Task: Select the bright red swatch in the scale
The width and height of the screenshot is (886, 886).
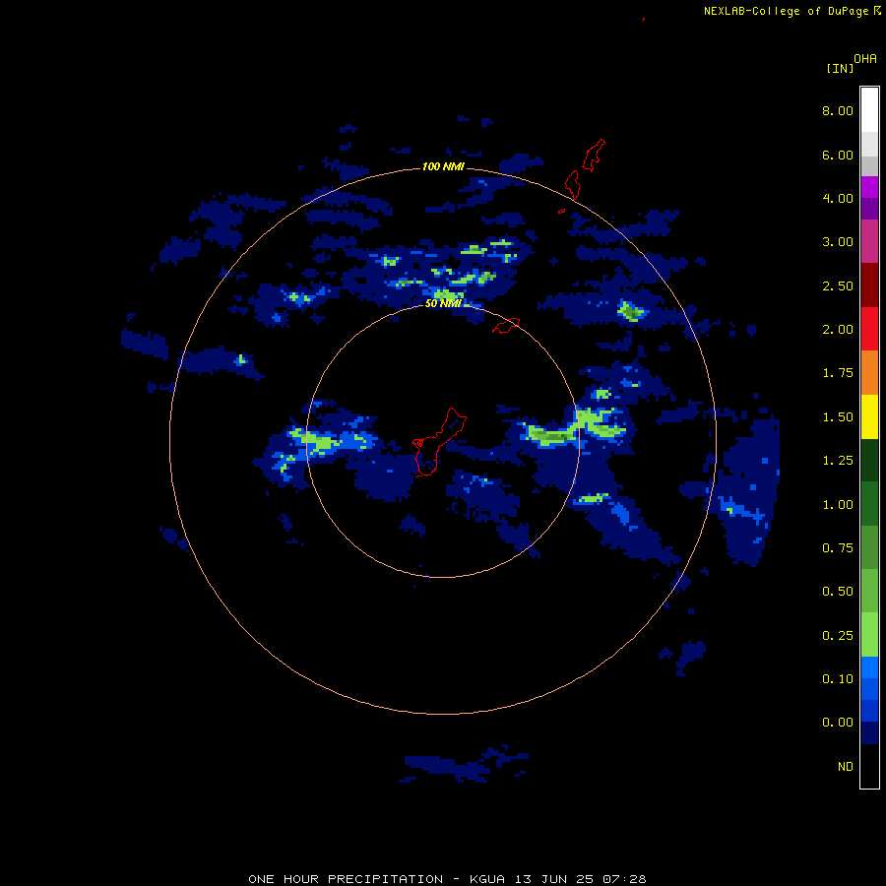Action: tap(869, 329)
